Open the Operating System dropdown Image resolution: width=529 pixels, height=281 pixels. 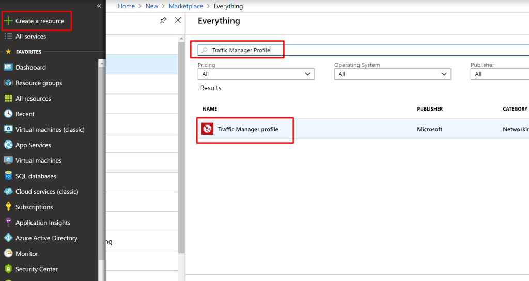pos(393,74)
